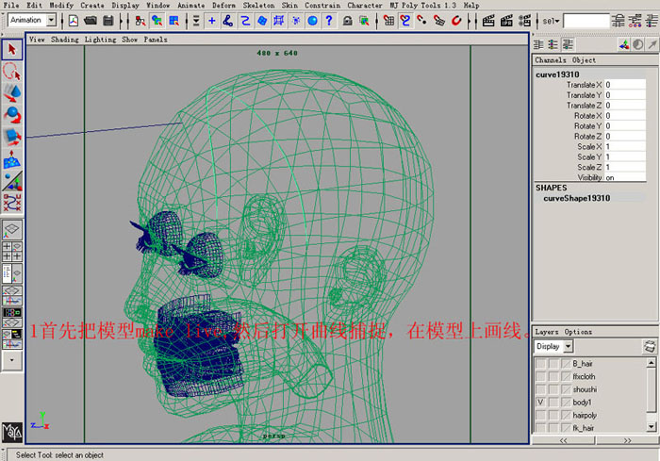Click the Open Scene folder icon
Viewport: 660px width, 461px height.
point(91,21)
